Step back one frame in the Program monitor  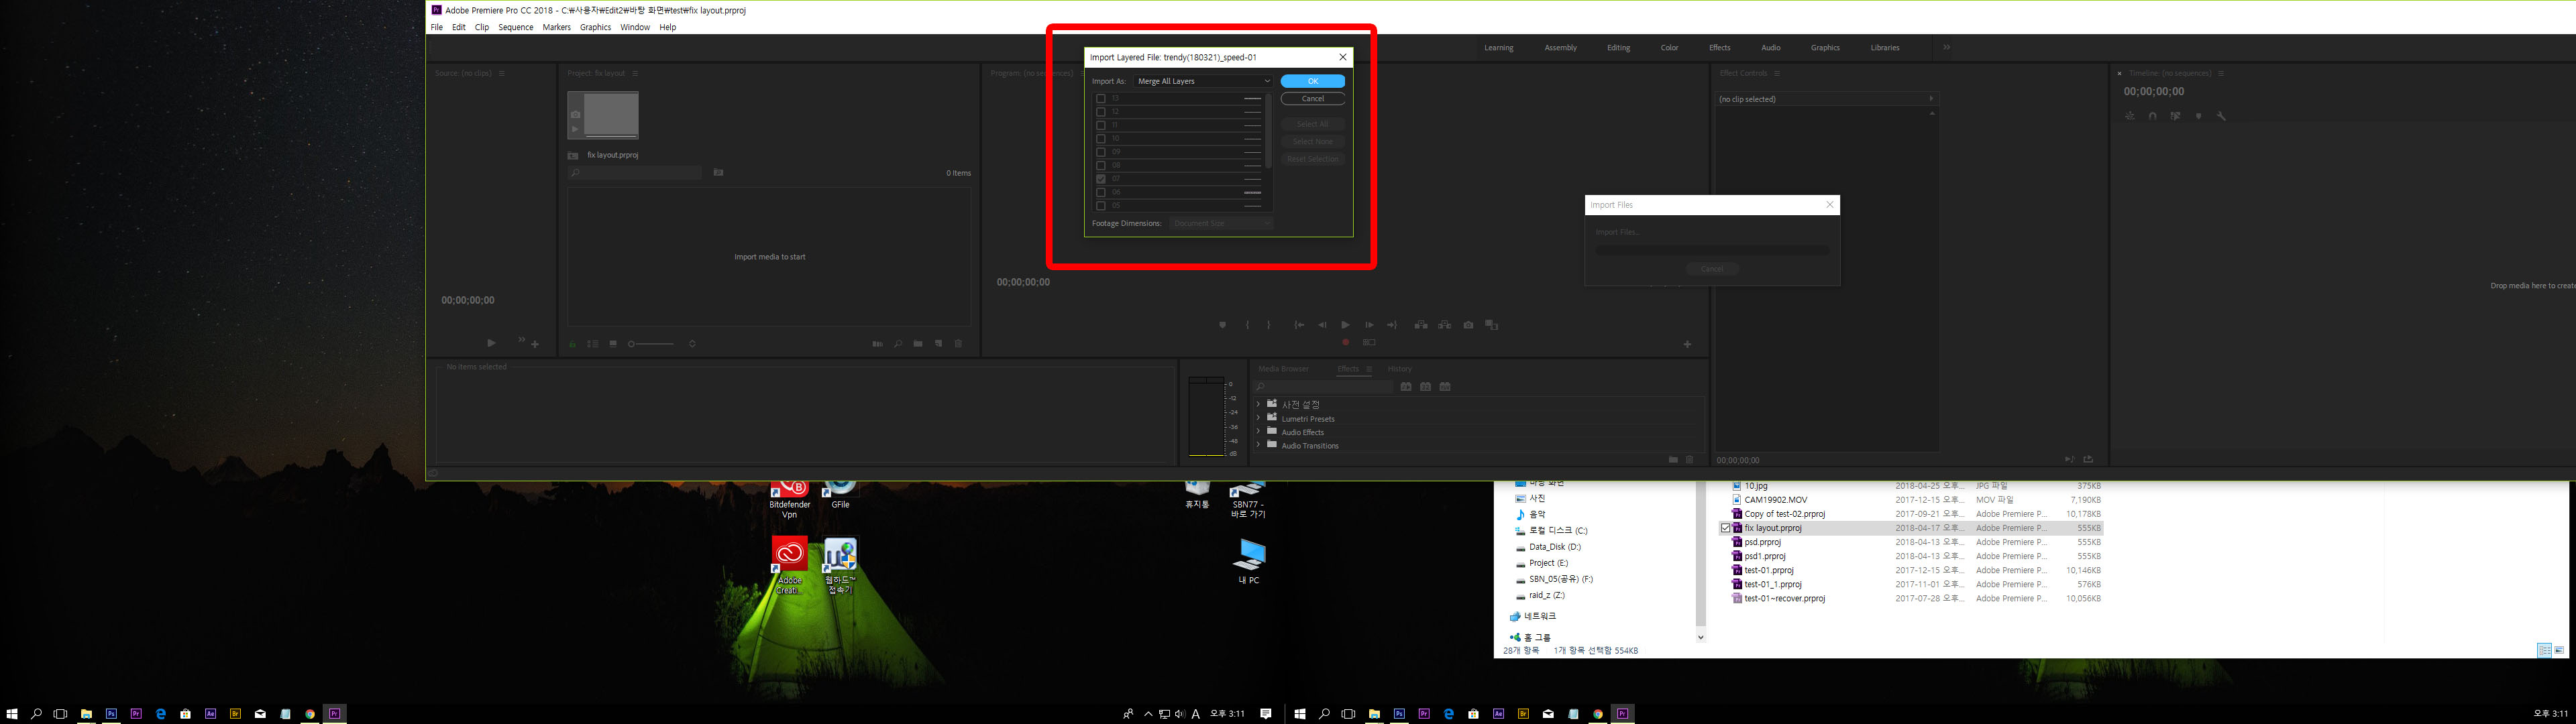1322,325
